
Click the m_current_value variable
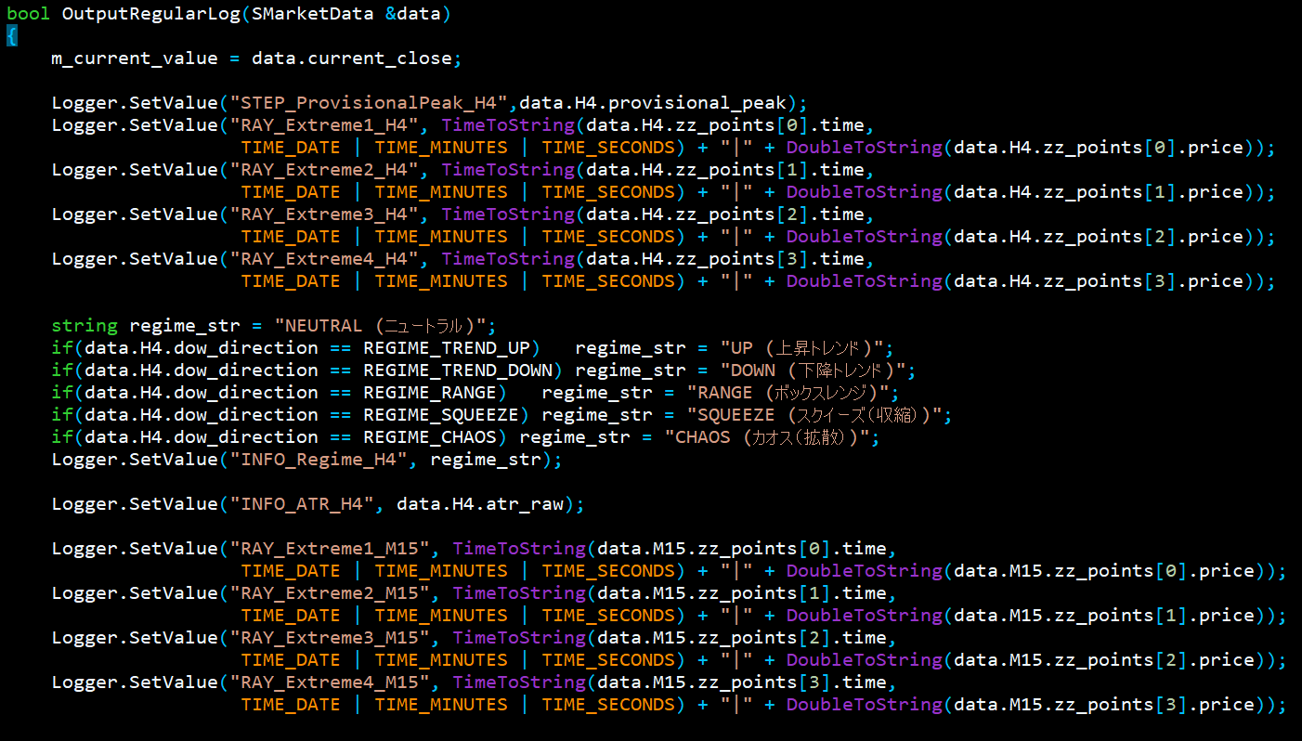[133, 58]
